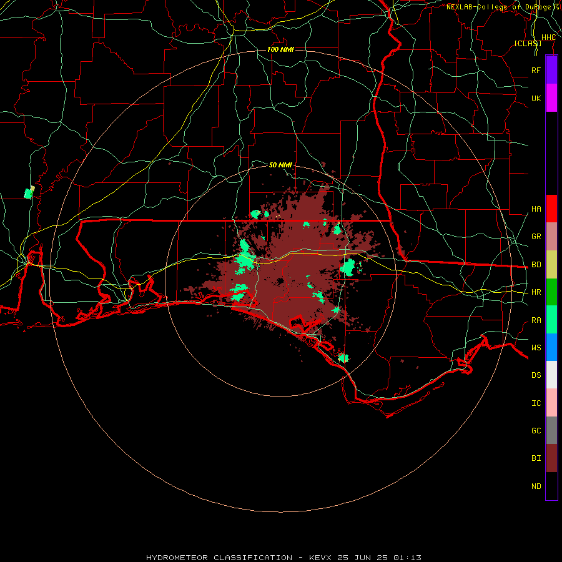Click the RF purple legend color swatch
Image resolution: width=562 pixels, height=562 pixels.
point(551,69)
